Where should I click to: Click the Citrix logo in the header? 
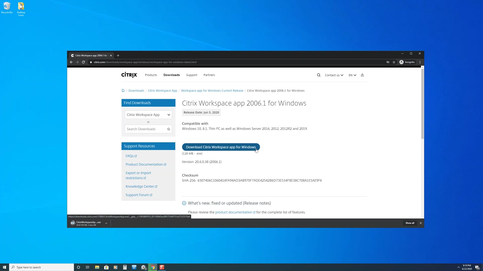click(x=129, y=75)
